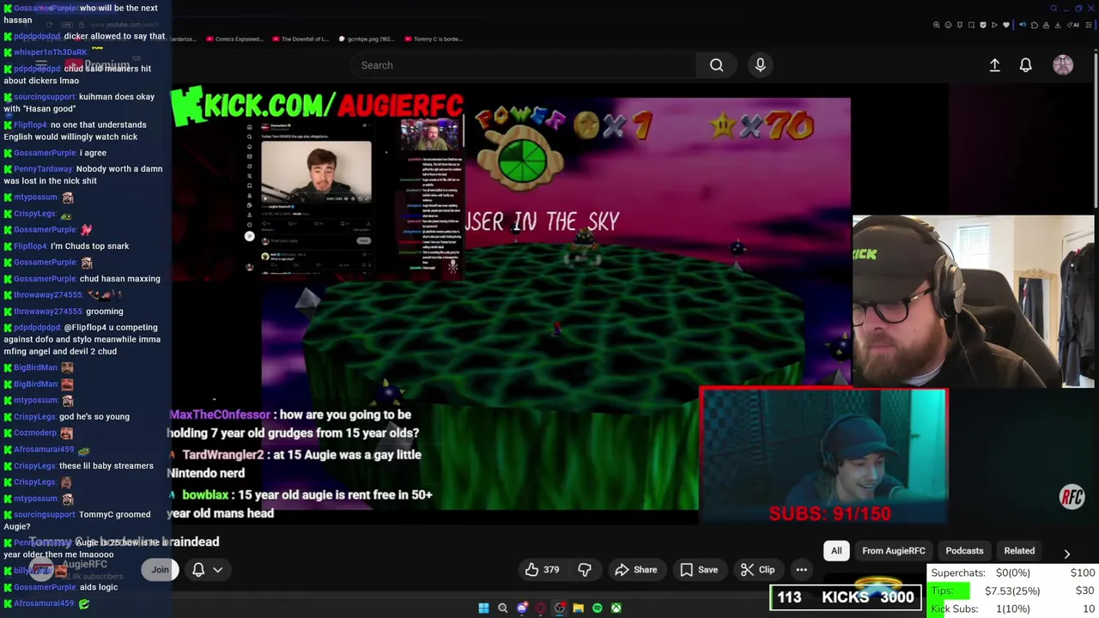Click the browser emoji smiley icon
The image size is (1099, 618).
tap(948, 25)
